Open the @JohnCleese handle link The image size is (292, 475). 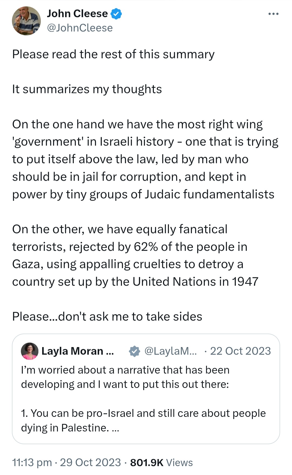click(80, 28)
